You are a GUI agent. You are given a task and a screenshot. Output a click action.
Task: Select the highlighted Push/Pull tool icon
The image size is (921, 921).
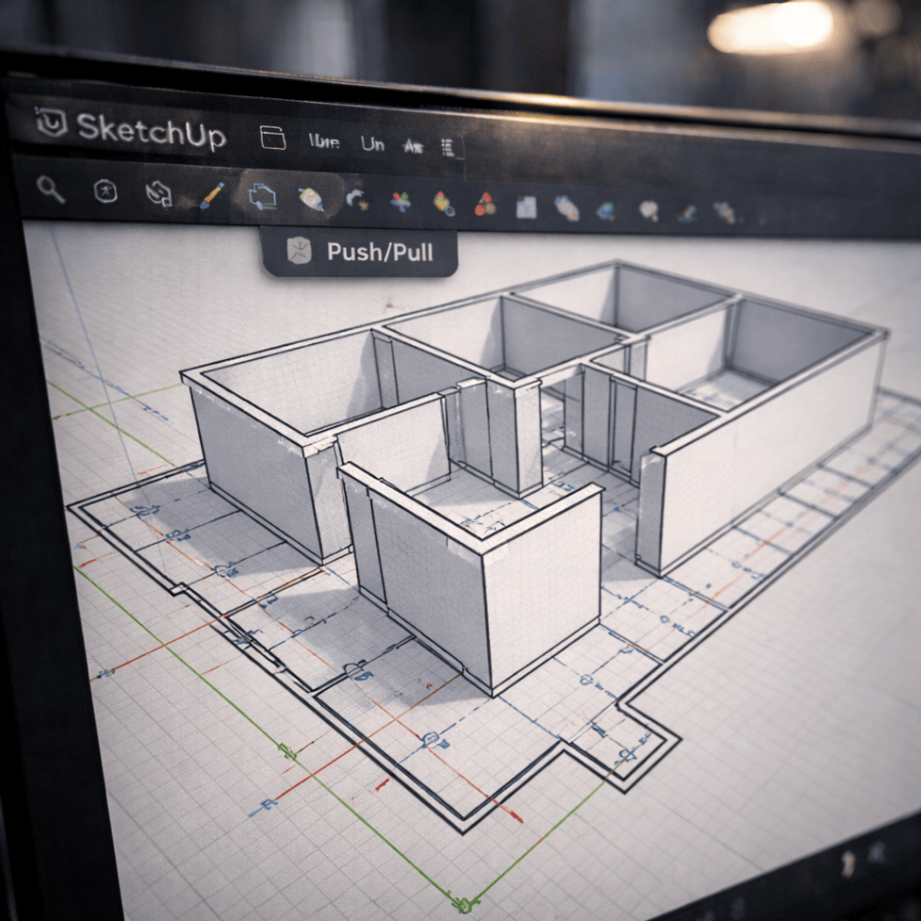coord(262,196)
